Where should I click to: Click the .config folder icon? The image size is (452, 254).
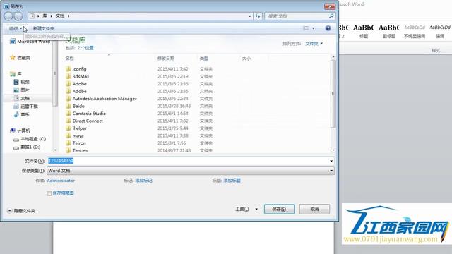pos(69,69)
